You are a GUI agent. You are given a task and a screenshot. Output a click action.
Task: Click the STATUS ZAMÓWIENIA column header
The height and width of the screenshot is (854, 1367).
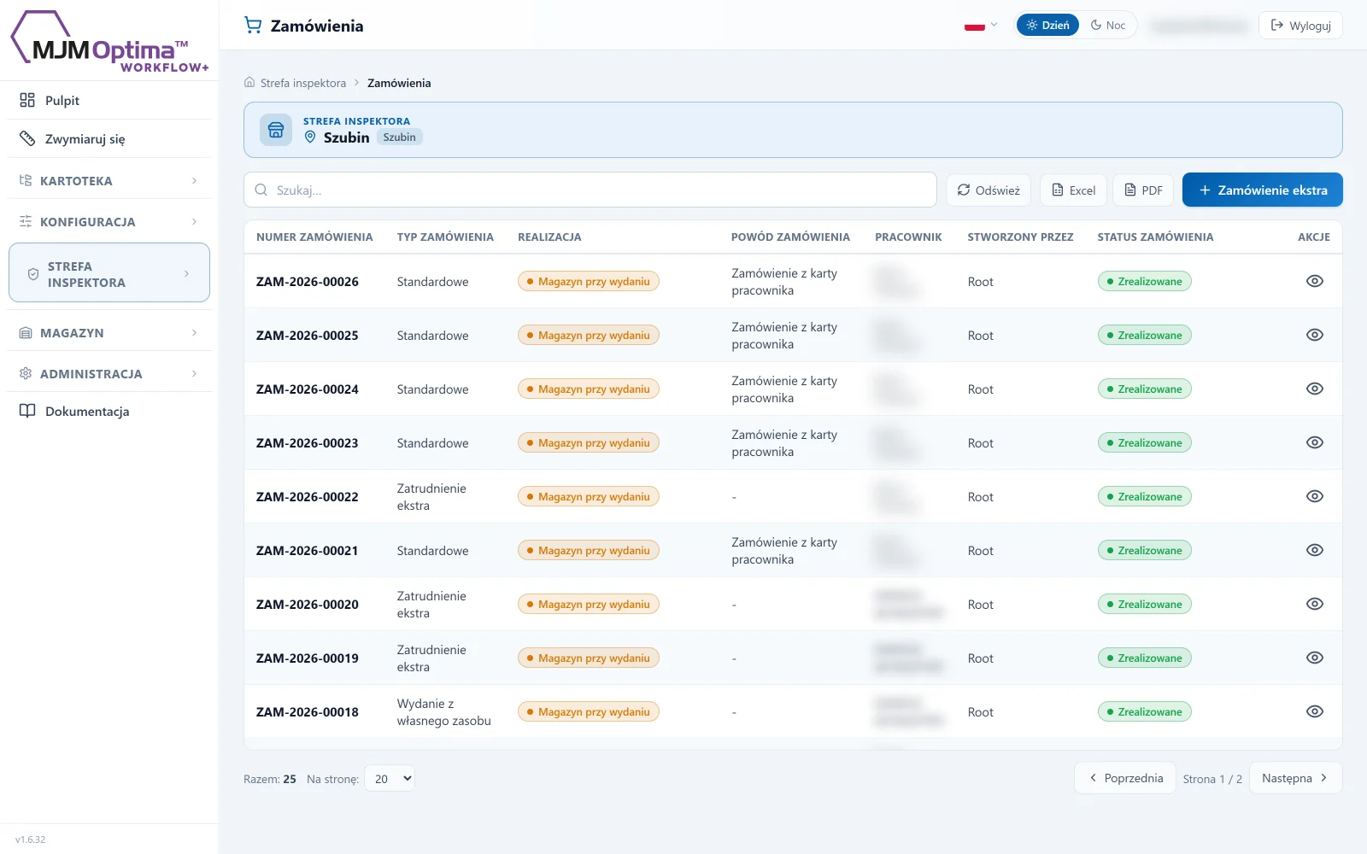[x=1155, y=237]
